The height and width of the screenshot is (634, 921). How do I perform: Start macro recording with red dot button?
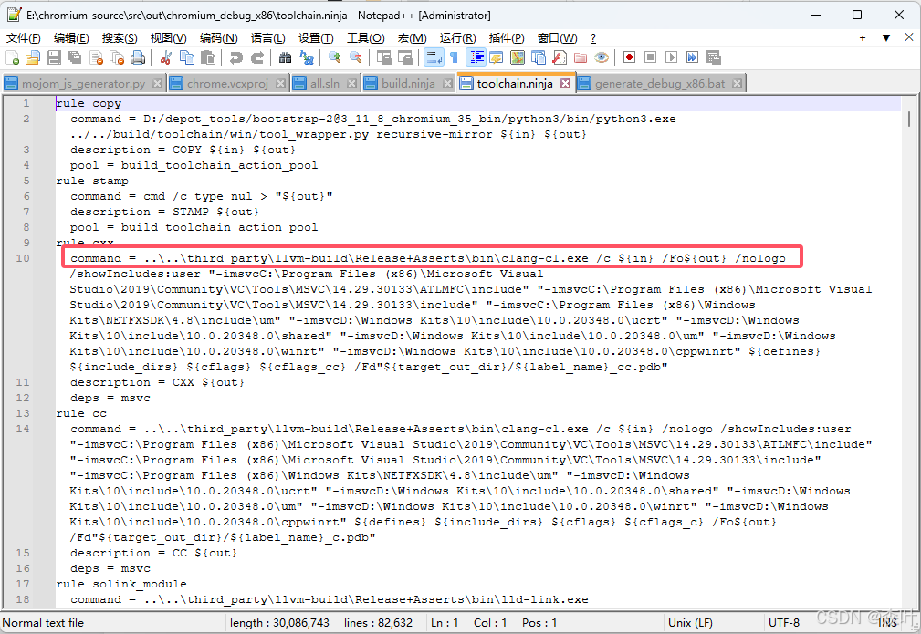[629, 57]
